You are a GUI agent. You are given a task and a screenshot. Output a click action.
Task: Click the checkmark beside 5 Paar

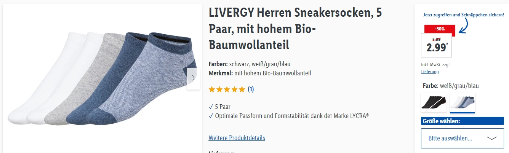[211, 107]
